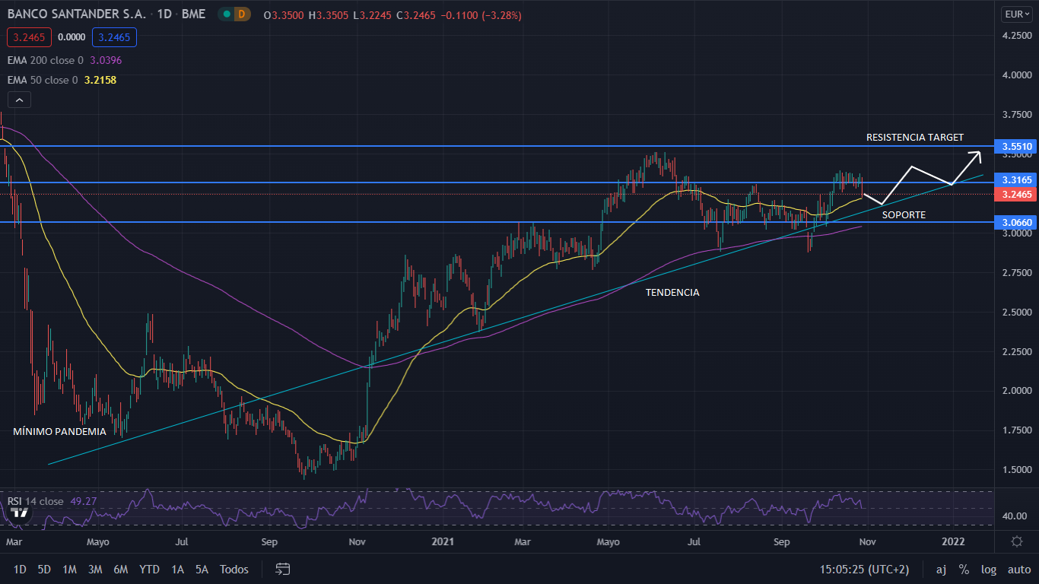Open timezone menu showing UTC+2
Image resolution: width=1039 pixels, height=584 pixels.
(864, 569)
